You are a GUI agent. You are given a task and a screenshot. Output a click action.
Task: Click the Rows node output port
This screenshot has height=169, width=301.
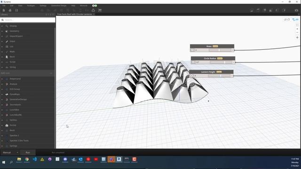pyautogui.click(x=233, y=50)
